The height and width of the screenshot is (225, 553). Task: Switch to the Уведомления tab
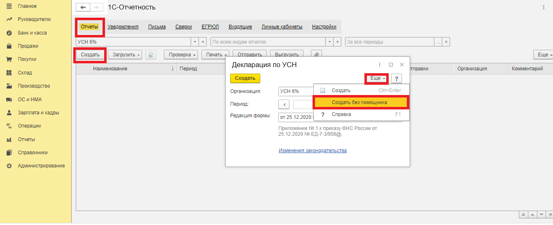pyautogui.click(x=123, y=27)
